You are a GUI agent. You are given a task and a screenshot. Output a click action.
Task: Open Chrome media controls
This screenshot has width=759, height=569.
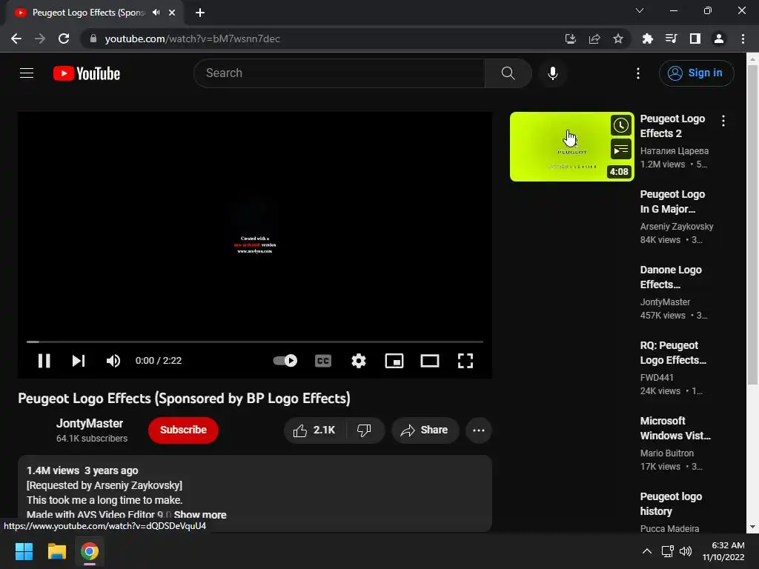671,39
